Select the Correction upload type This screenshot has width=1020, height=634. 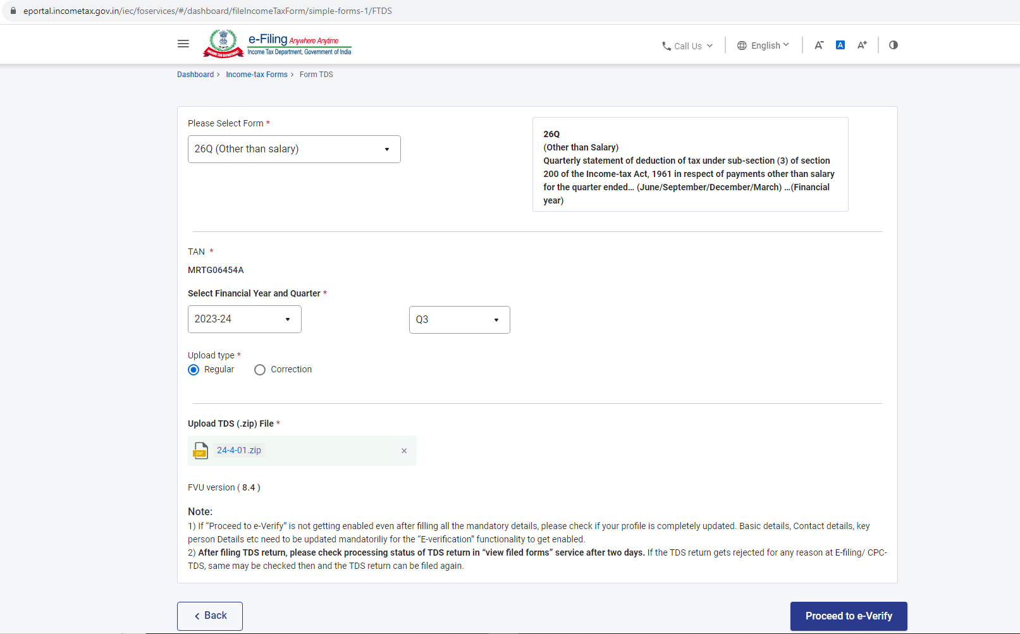(260, 370)
